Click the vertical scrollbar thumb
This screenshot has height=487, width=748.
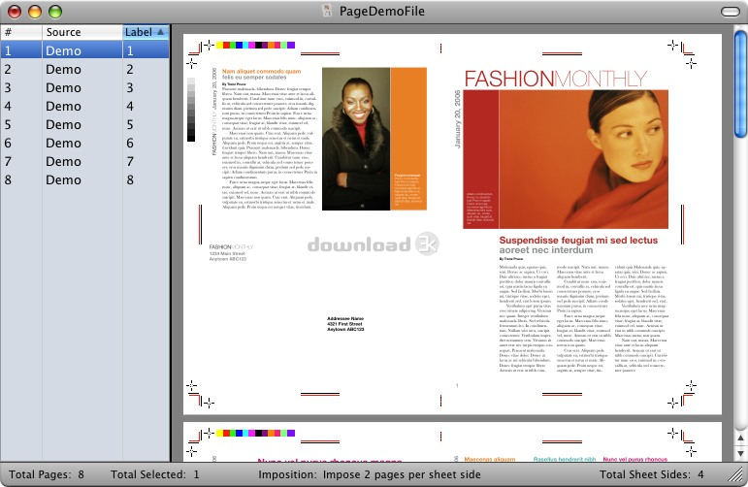tap(740, 83)
